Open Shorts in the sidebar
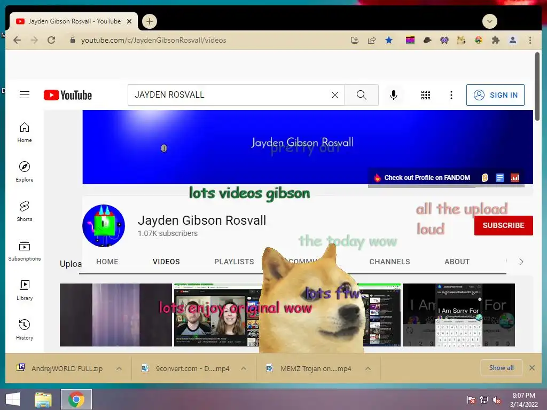The height and width of the screenshot is (410, 547). click(x=25, y=211)
